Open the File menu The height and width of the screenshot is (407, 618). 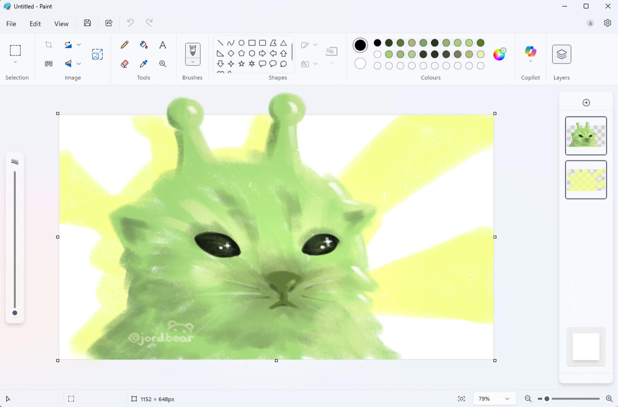[11, 23]
